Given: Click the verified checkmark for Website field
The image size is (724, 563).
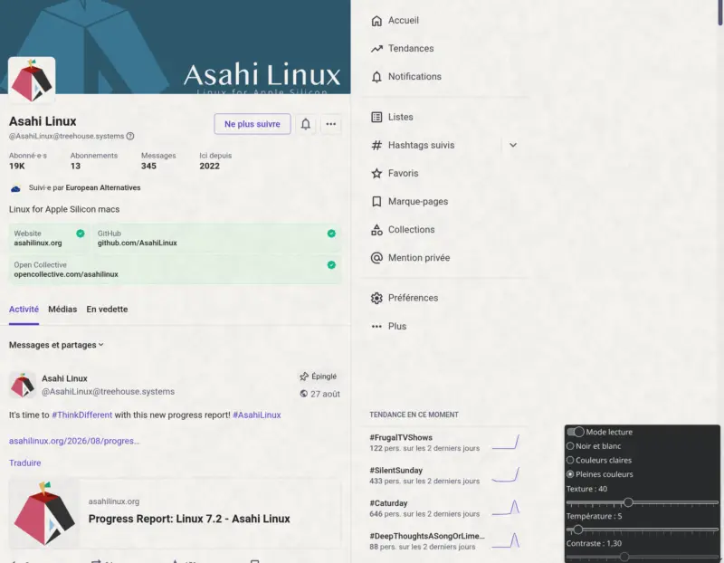Looking at the screenshot, I should 81,234.
